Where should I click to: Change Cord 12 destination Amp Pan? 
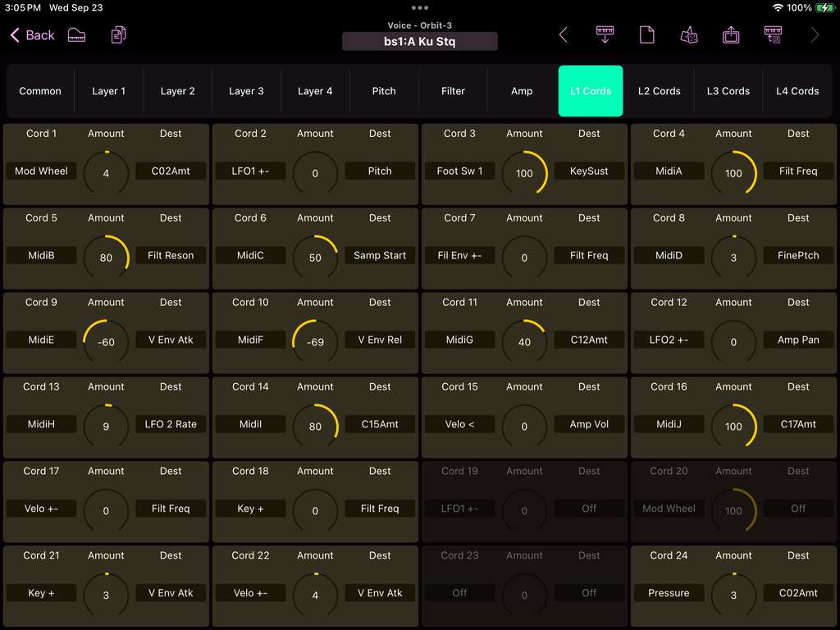tap(798, 340)
